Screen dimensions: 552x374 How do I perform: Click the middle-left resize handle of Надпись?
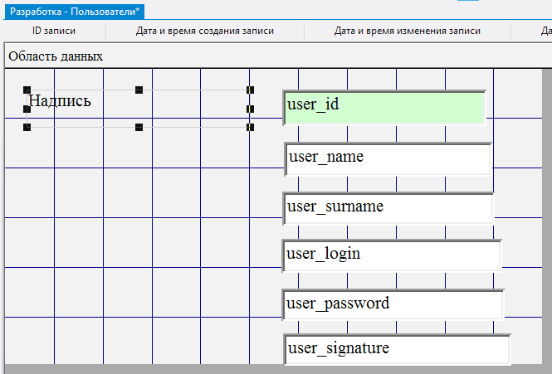point(27,109)
